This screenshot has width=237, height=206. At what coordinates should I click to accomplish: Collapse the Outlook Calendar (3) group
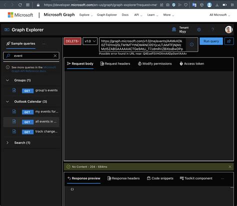(7, 101)
